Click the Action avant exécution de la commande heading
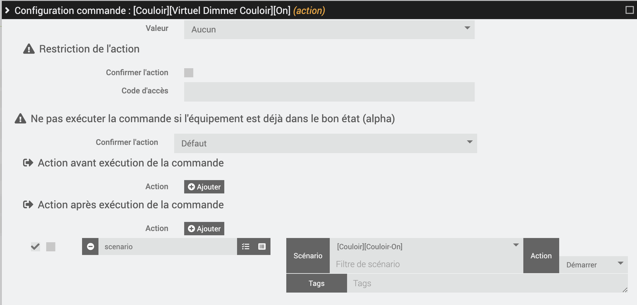This screenshot has height=305, width=637. click(x=131, y=163)
